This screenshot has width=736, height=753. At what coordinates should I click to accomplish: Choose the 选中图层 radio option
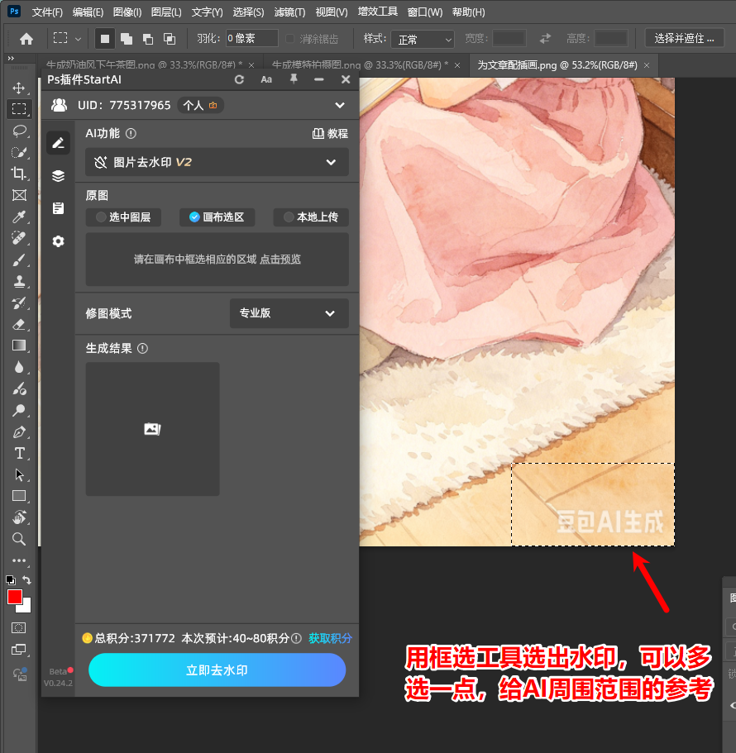(123, 217)
